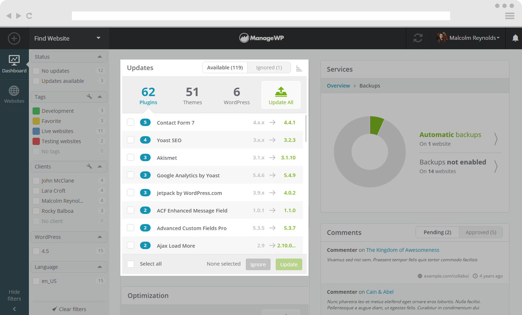Screen dimensions: 522x315
Task: Collapse the Tags filter section
Action: point(100,97)
